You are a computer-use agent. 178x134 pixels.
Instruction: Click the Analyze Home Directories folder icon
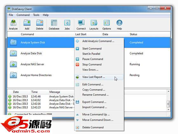pos(13,75)
